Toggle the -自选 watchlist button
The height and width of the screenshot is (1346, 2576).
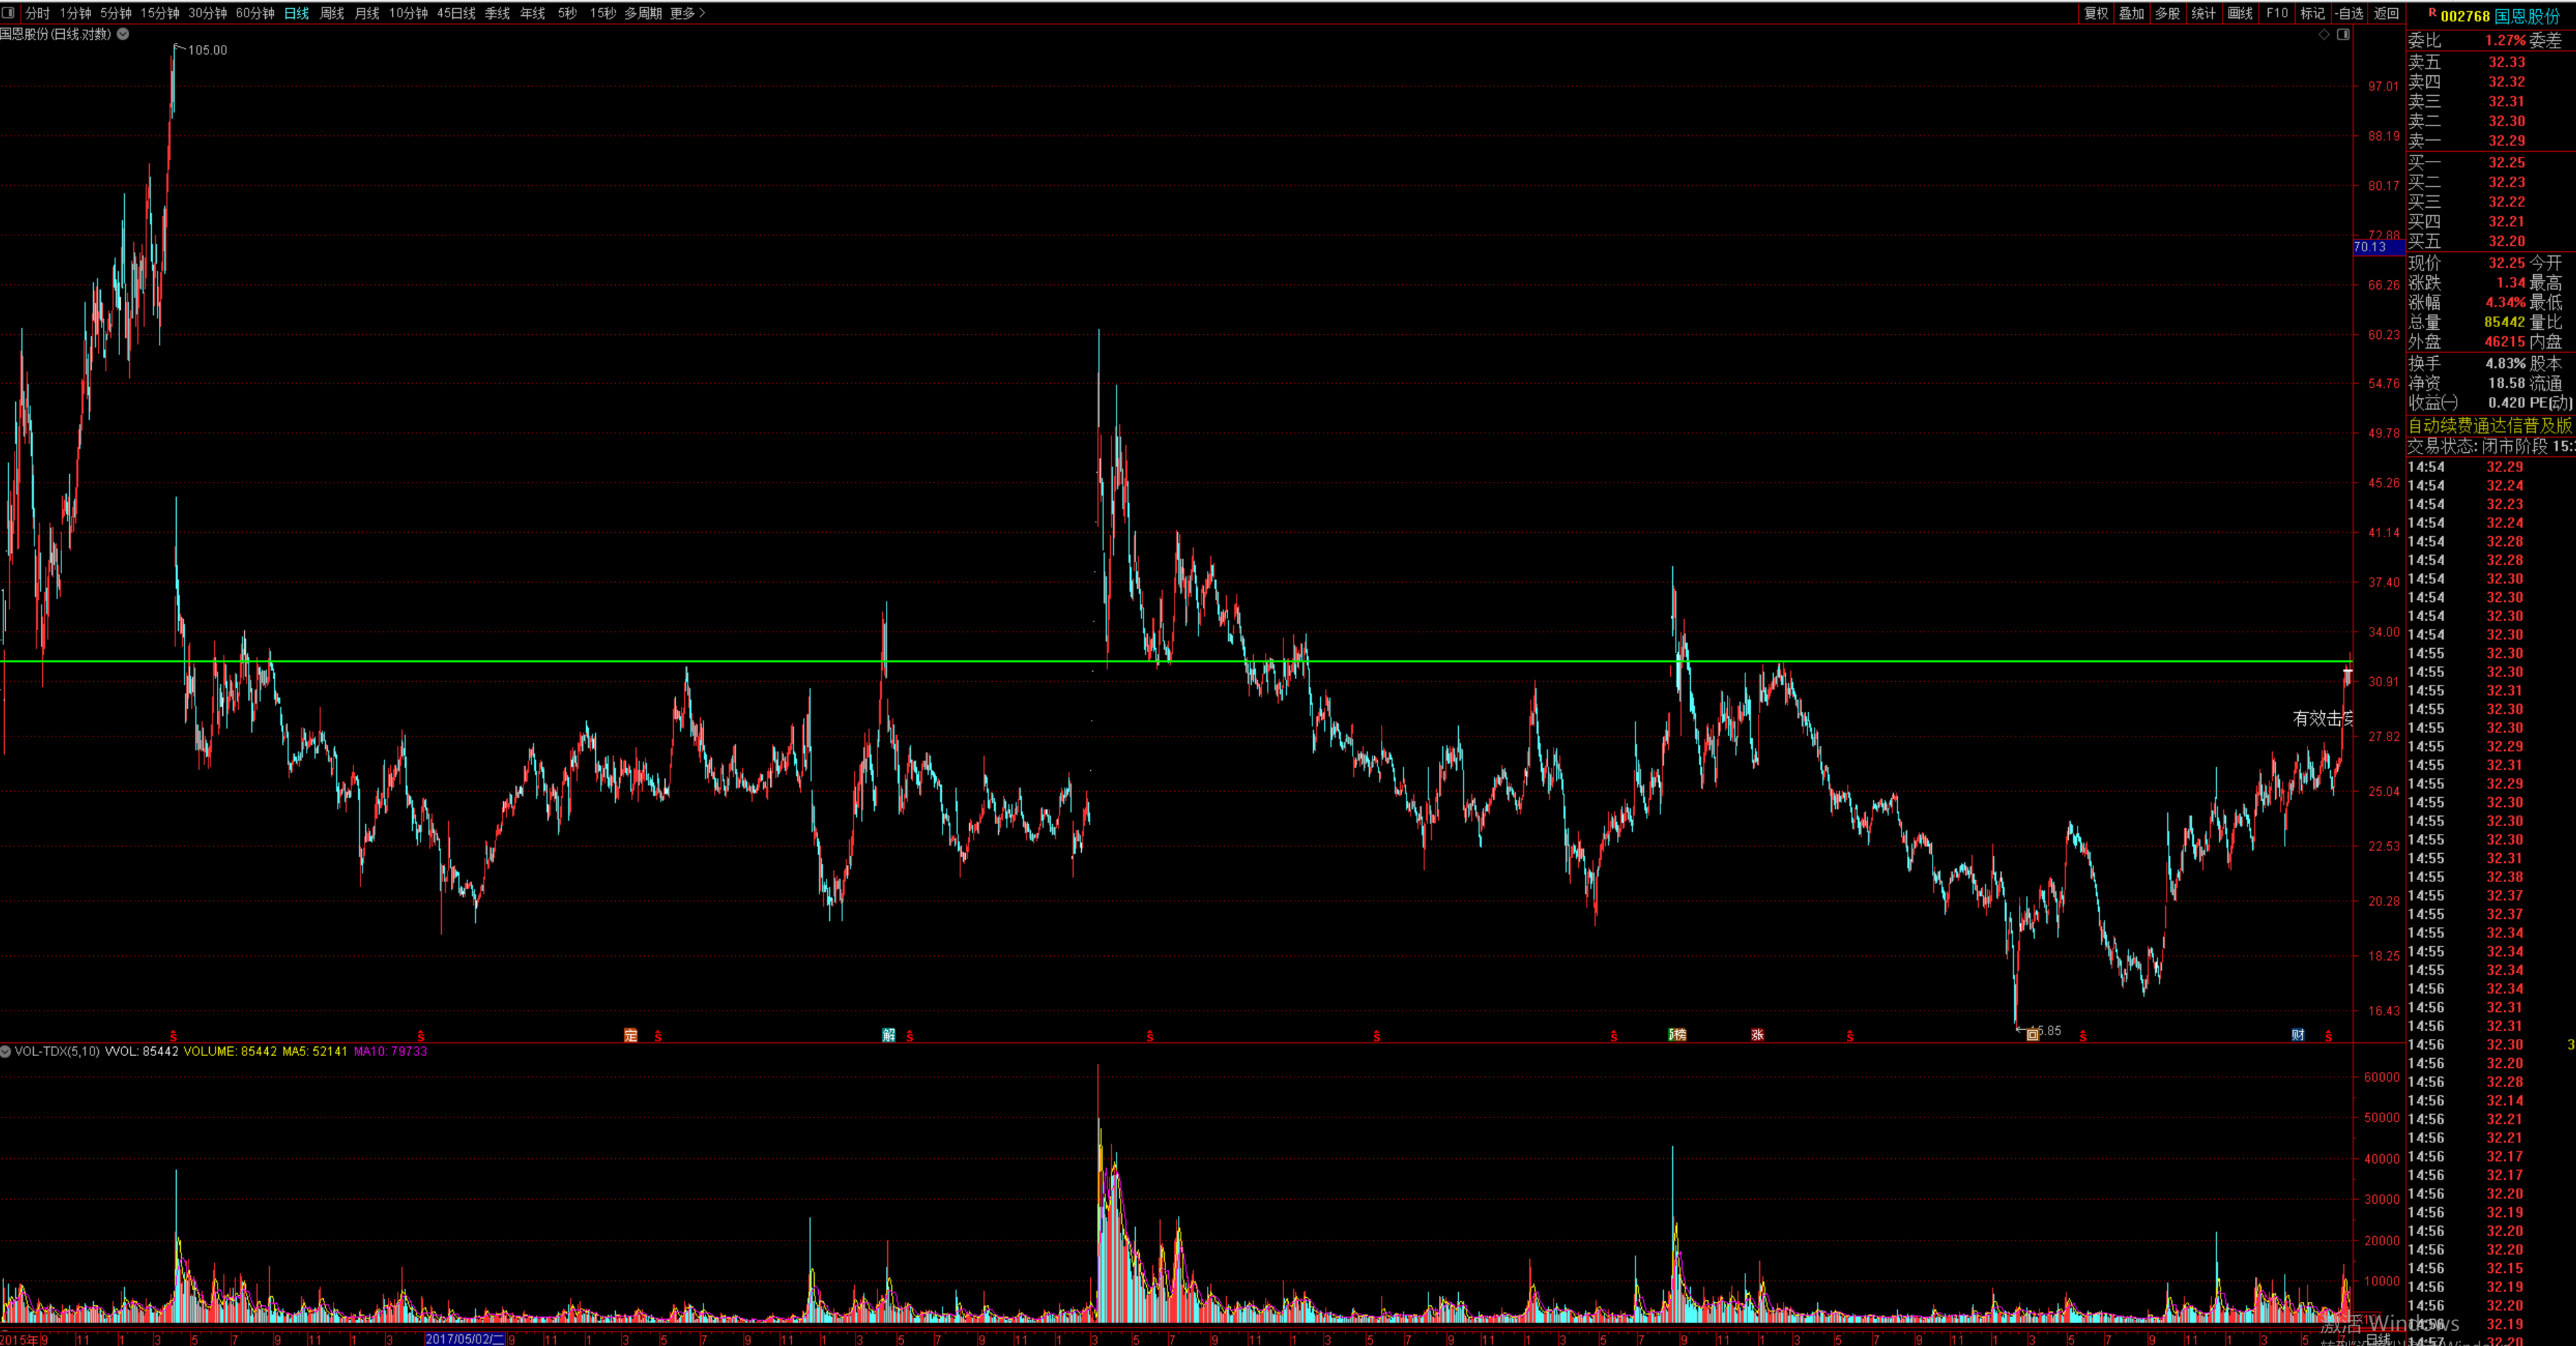pyautogui.click(x=2349, y=13)
